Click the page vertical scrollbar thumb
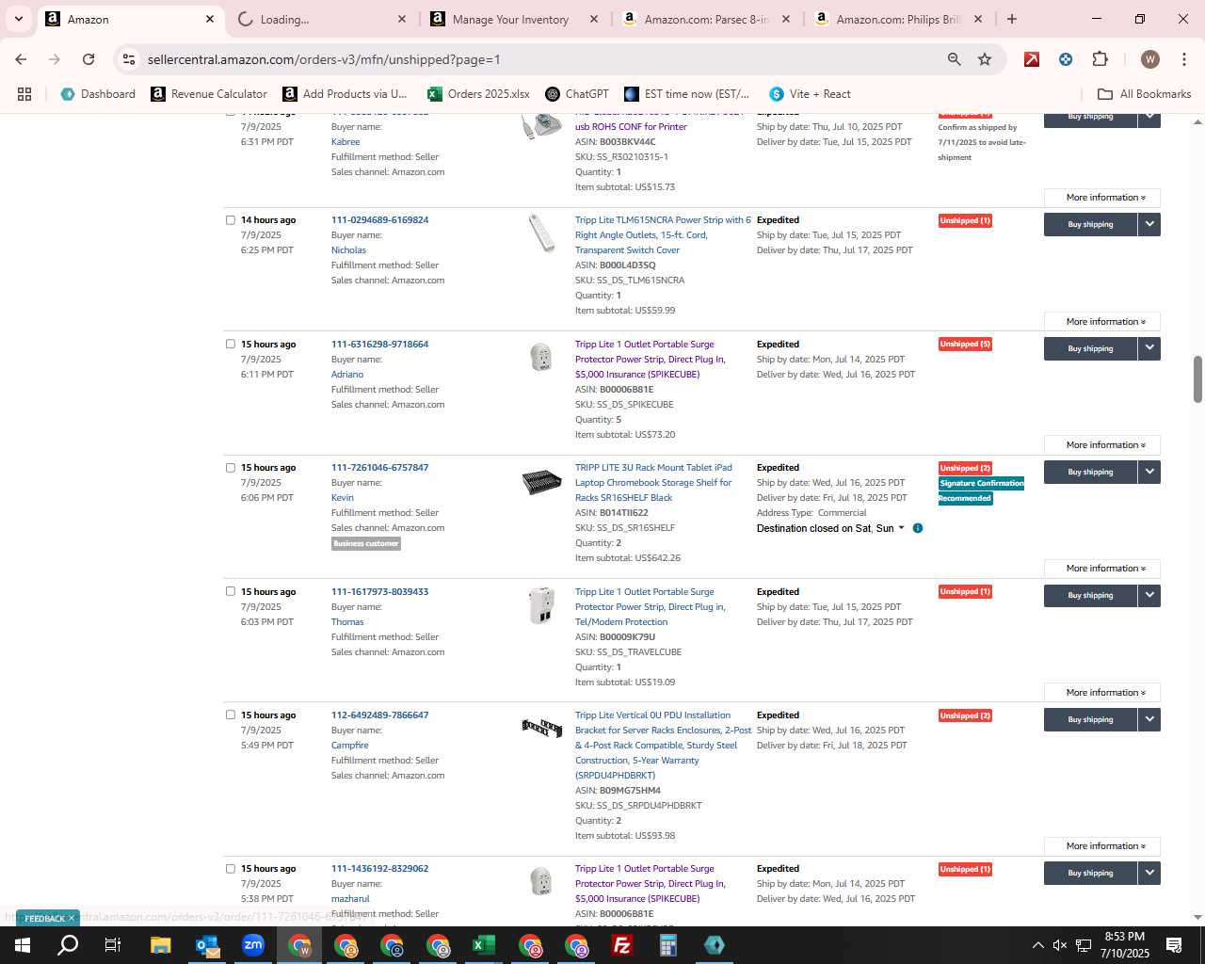This screenshot has width=1205, height=964. (x=1197, y=379)
